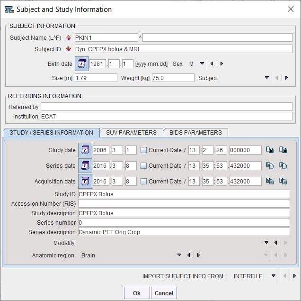Click the birth year field 1981
This screenshot has width=301, height=301.
coord(97,64)
